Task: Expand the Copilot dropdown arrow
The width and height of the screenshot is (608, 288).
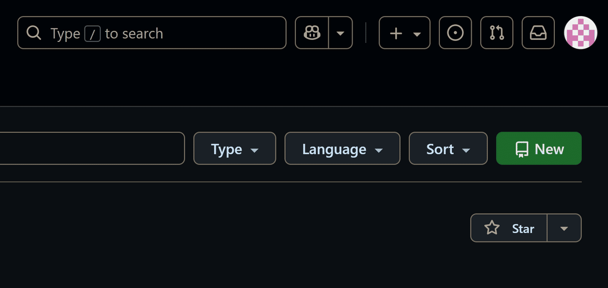Action: (340, 33)
